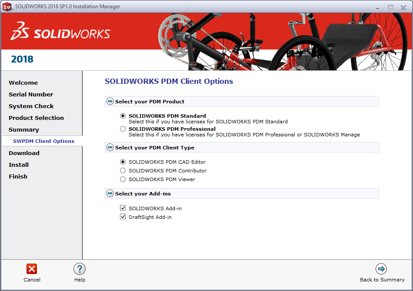Click the Help text label

click(x=80, y=280)
